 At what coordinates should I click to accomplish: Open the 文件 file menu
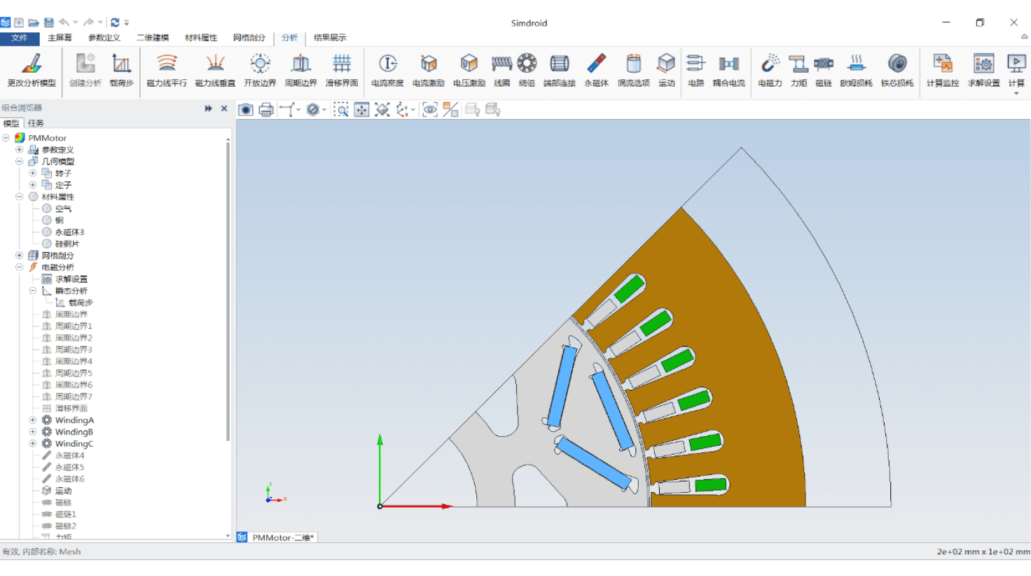tap(20, 38)
